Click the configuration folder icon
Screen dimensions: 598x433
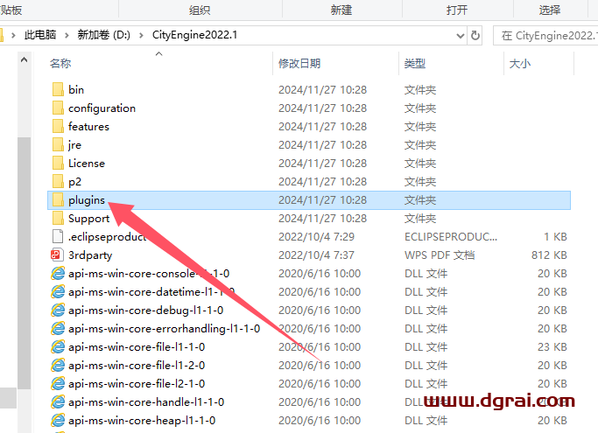[58, 108]
